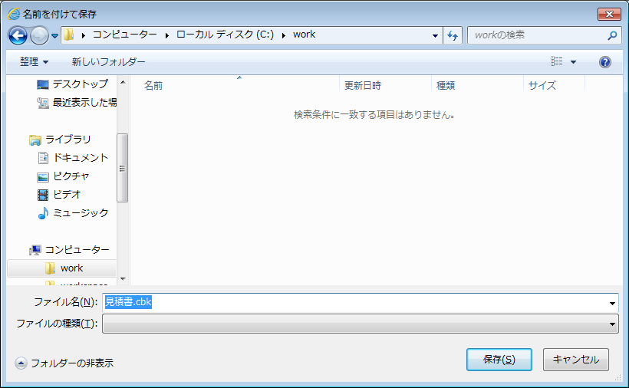The height and width of the screenshot is (388, 629).
Task: Open the 整理 menu
Action: click(34, 61)
